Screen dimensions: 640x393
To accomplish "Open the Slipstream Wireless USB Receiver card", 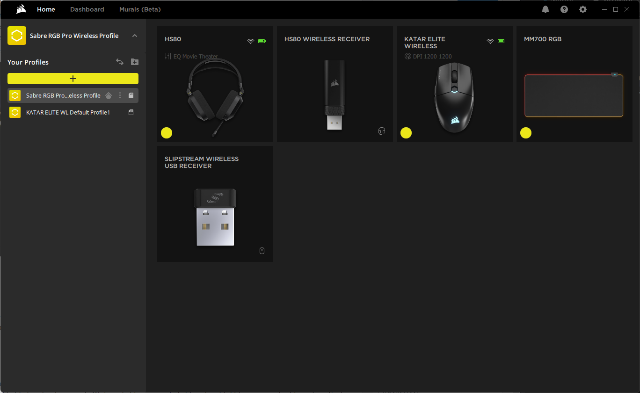I will click(215, 204).
